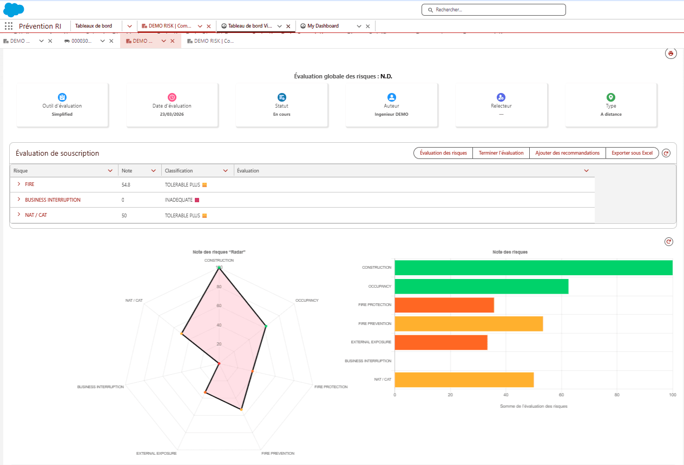Click the Auteur person icon

click(391, 97)
